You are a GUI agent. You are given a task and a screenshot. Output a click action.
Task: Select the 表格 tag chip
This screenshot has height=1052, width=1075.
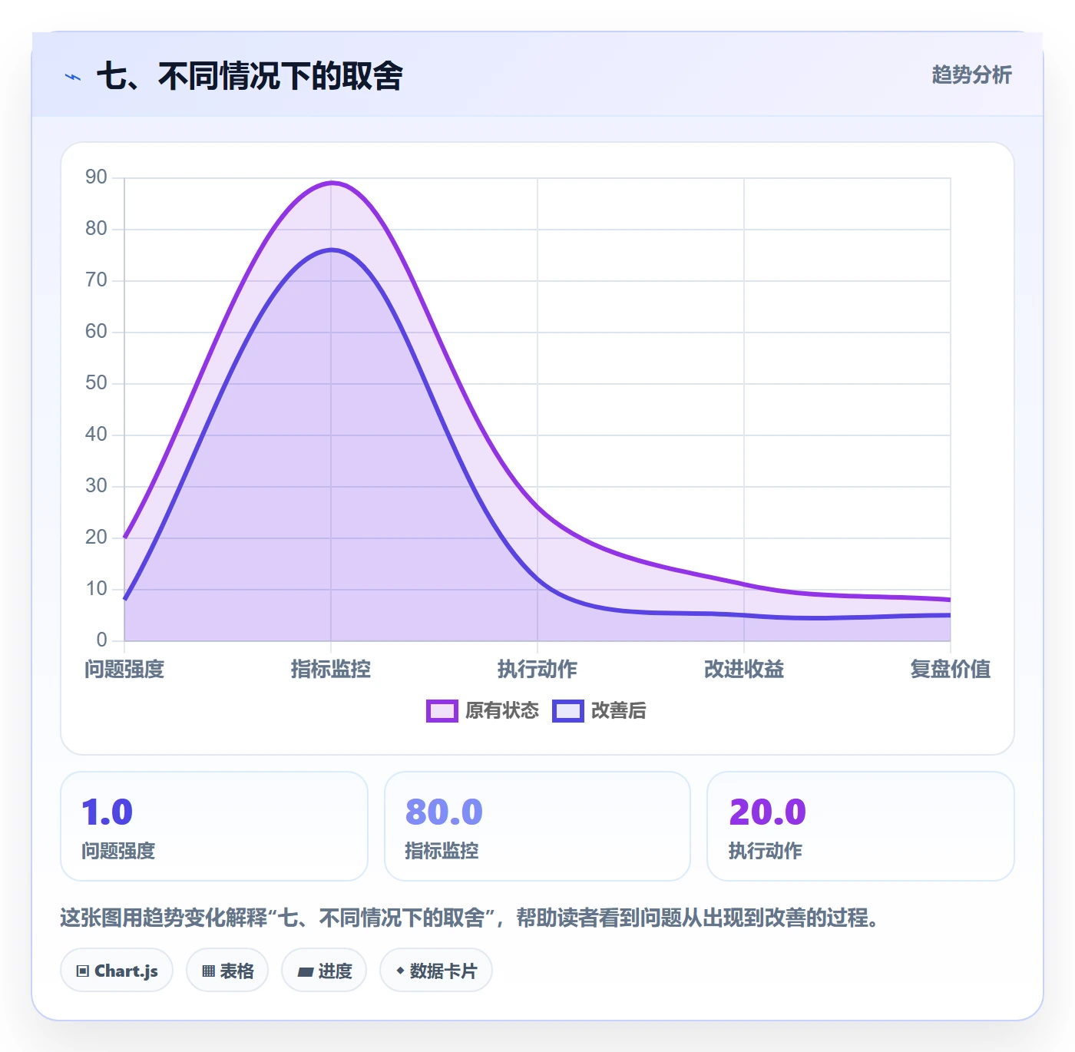[x=227, y=971]
